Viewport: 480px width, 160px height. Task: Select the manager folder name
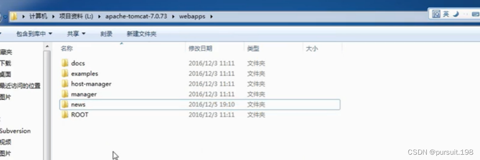tap(84, 94)
